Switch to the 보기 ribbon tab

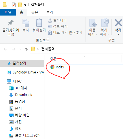pos(50,12)
